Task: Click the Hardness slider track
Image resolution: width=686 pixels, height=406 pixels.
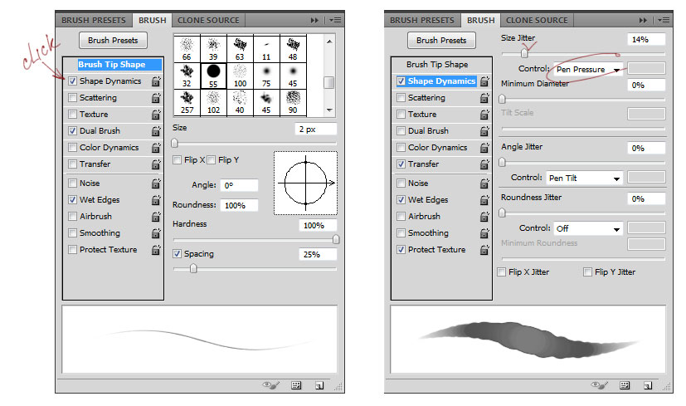Action: (x=254, y=239)
